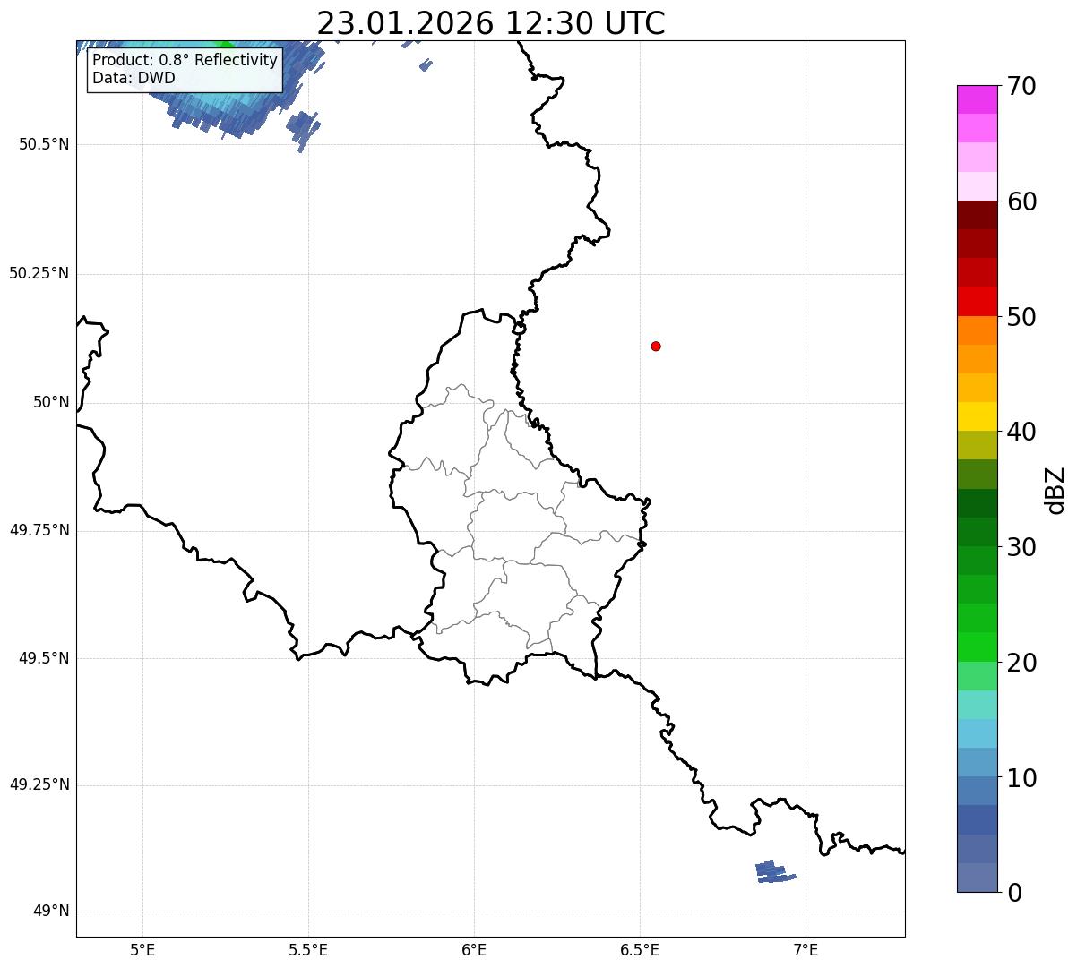This screenshot has width=1077, height=968.
Task: Pick the orange colorbar segment just below 50
Action: coord(976,330)
